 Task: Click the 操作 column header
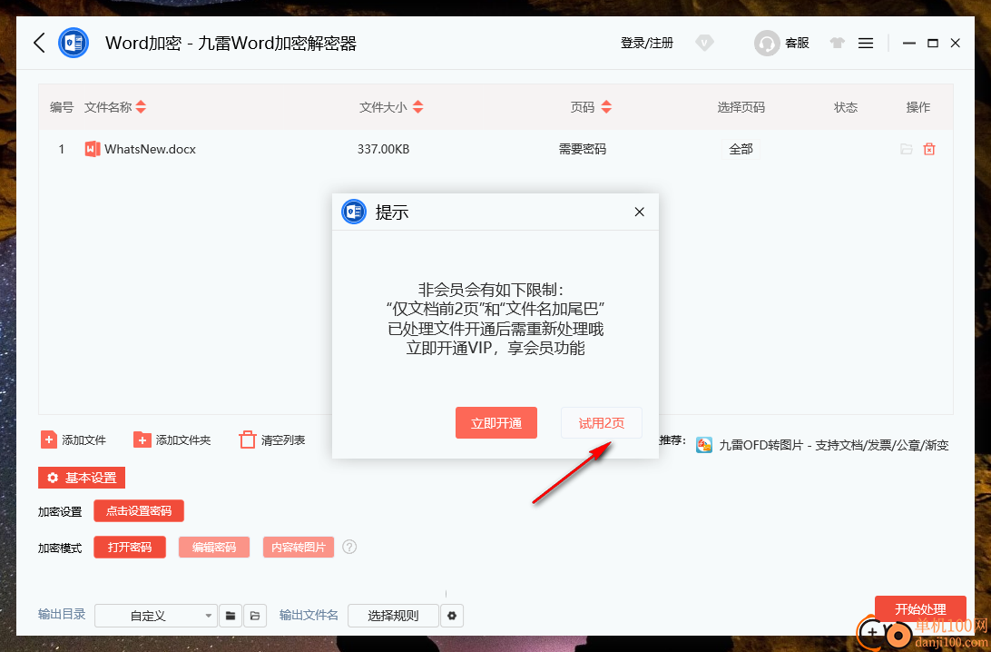pos(918,107)
